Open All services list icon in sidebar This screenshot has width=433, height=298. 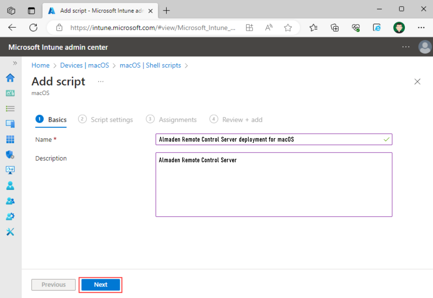click(x=10, y=109)
